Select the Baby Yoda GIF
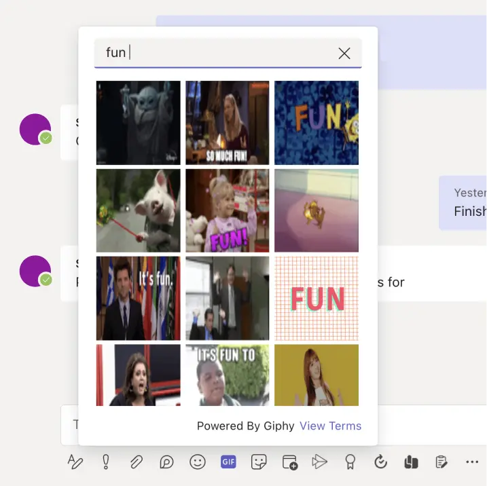This screenshot has width=487, height=486. click(x=139, y=123)
